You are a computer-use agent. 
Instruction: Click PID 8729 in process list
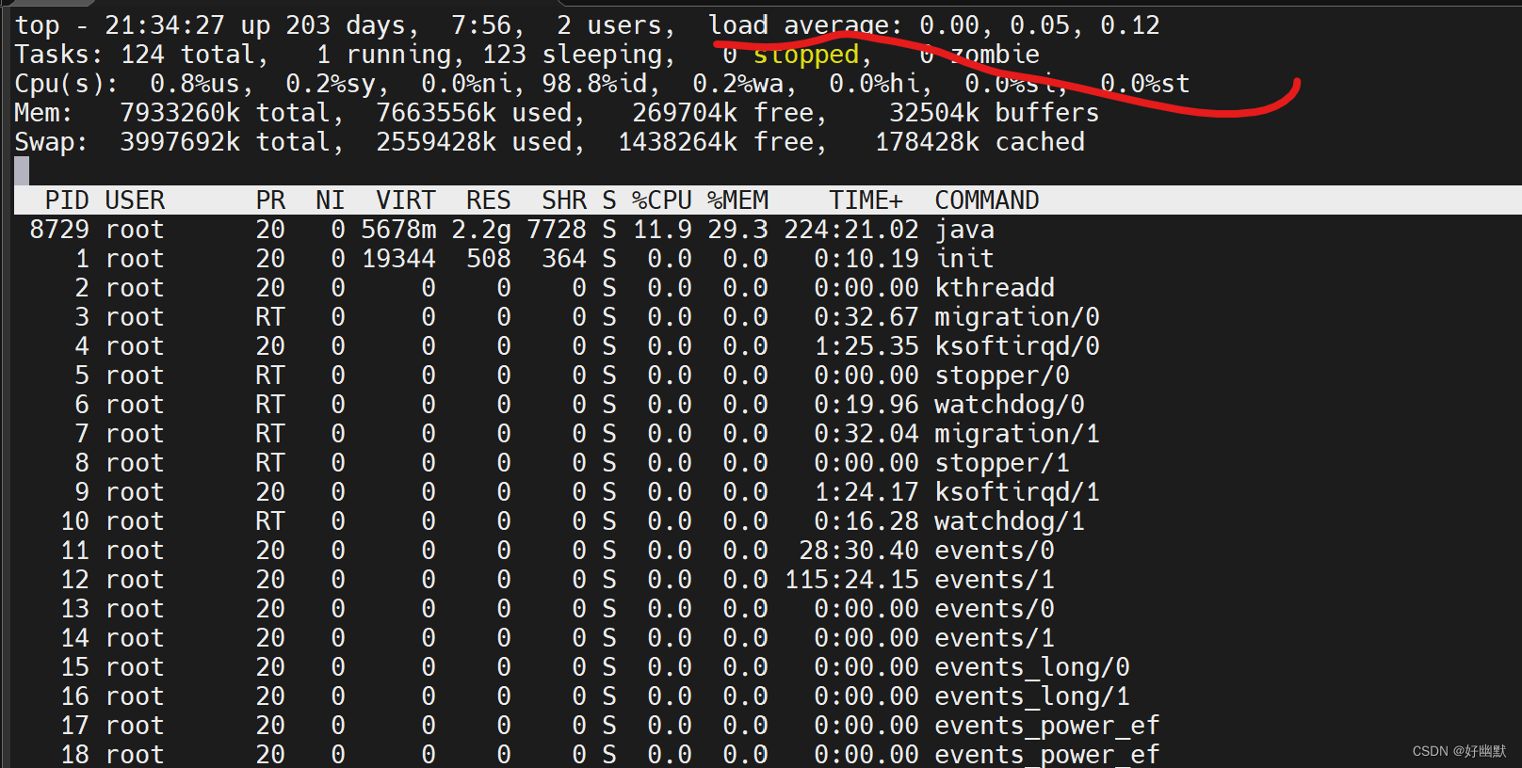[59, 230]
